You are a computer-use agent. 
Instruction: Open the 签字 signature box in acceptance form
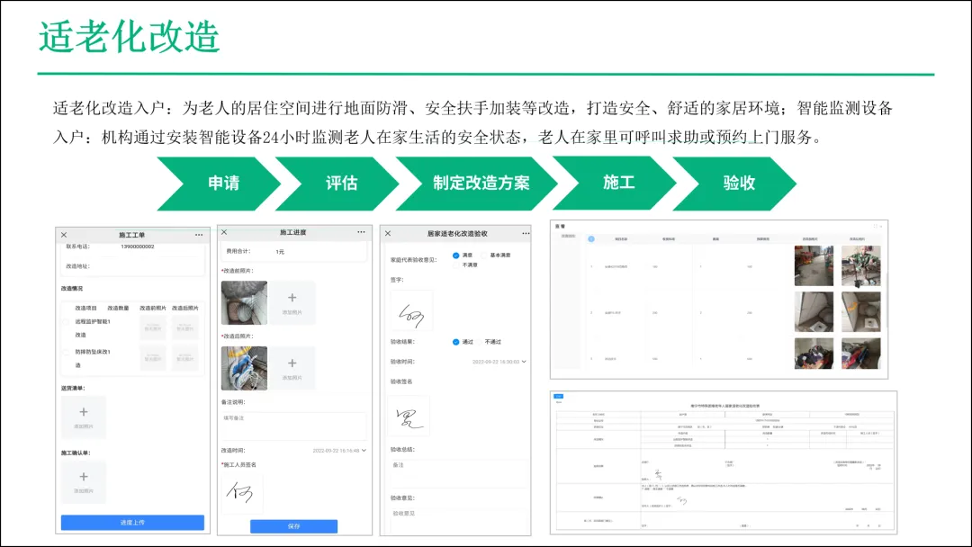(x=411, y=309)
